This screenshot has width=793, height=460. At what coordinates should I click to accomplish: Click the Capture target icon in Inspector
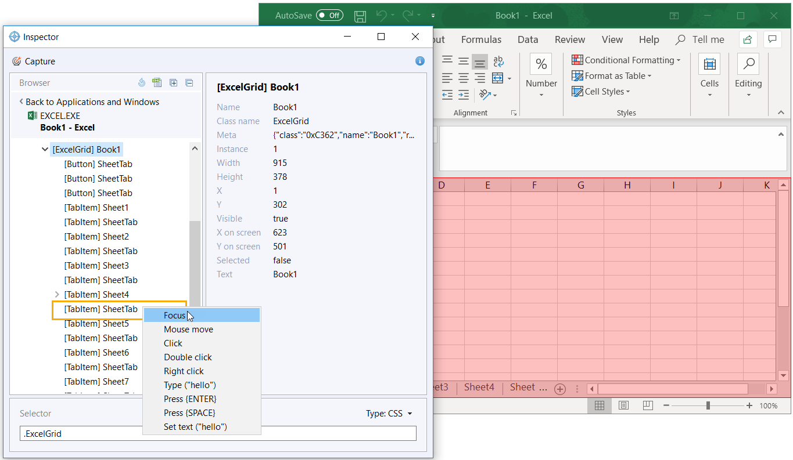tap(17, 61)
